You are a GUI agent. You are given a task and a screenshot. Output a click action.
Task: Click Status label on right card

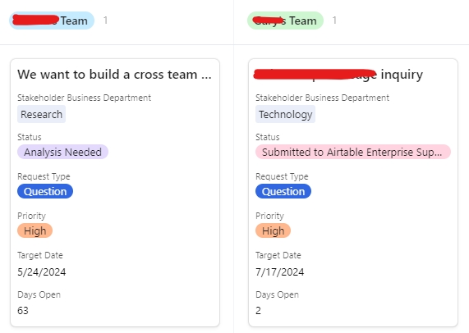[x=268, y=137]
